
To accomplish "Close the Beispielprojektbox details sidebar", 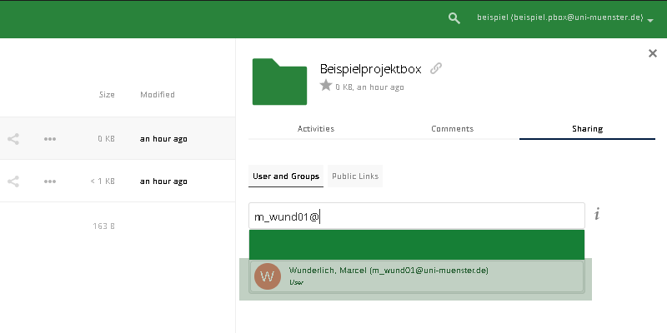I will pyautogui.click(x=652, y=53).
